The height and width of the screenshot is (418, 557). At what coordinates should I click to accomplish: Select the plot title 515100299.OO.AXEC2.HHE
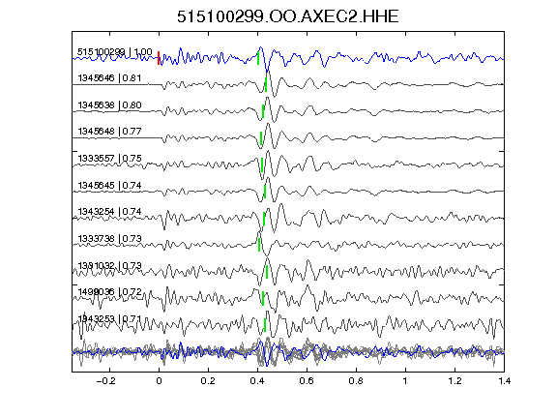[x=288, y=16]
